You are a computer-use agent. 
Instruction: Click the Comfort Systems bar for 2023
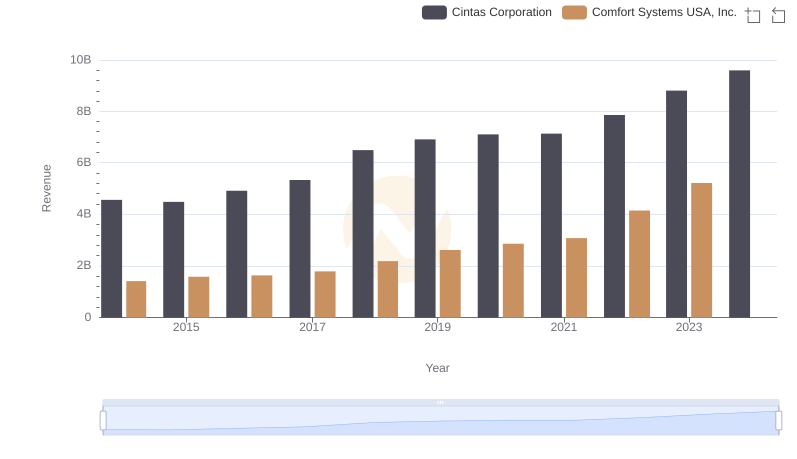702,250
